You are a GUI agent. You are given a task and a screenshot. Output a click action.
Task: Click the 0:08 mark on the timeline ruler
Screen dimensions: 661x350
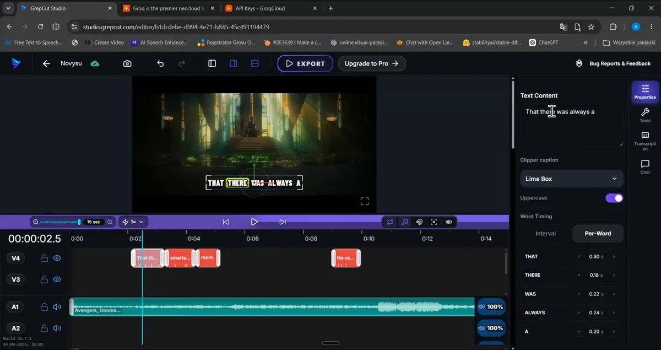tap(311, 239)
